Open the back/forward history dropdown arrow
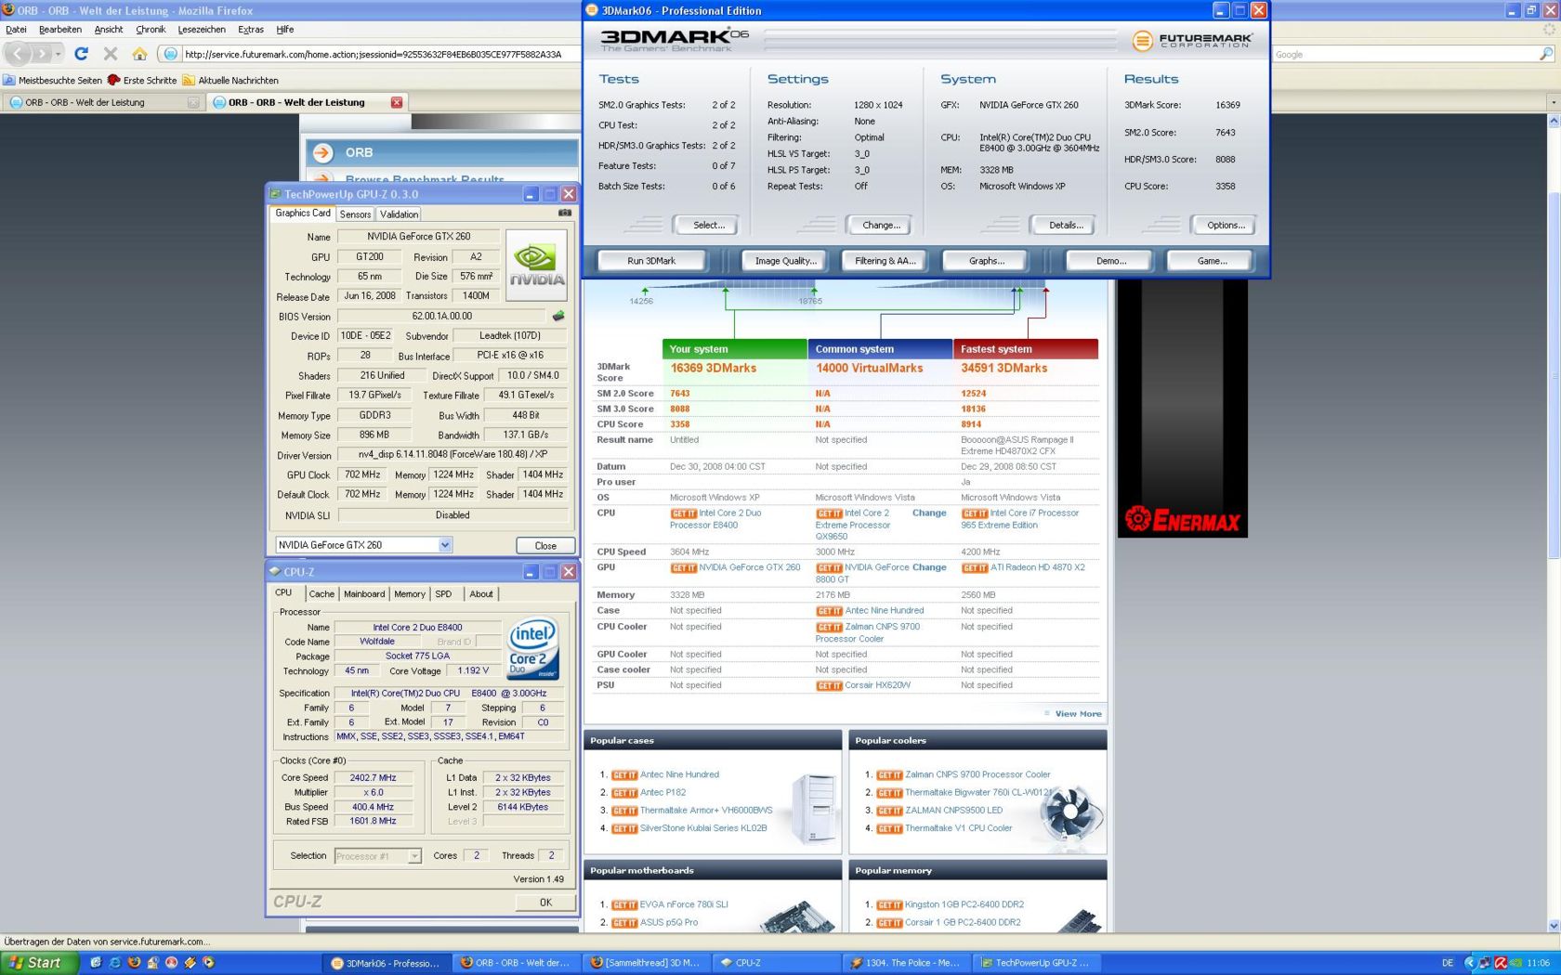 pos(59,55)
